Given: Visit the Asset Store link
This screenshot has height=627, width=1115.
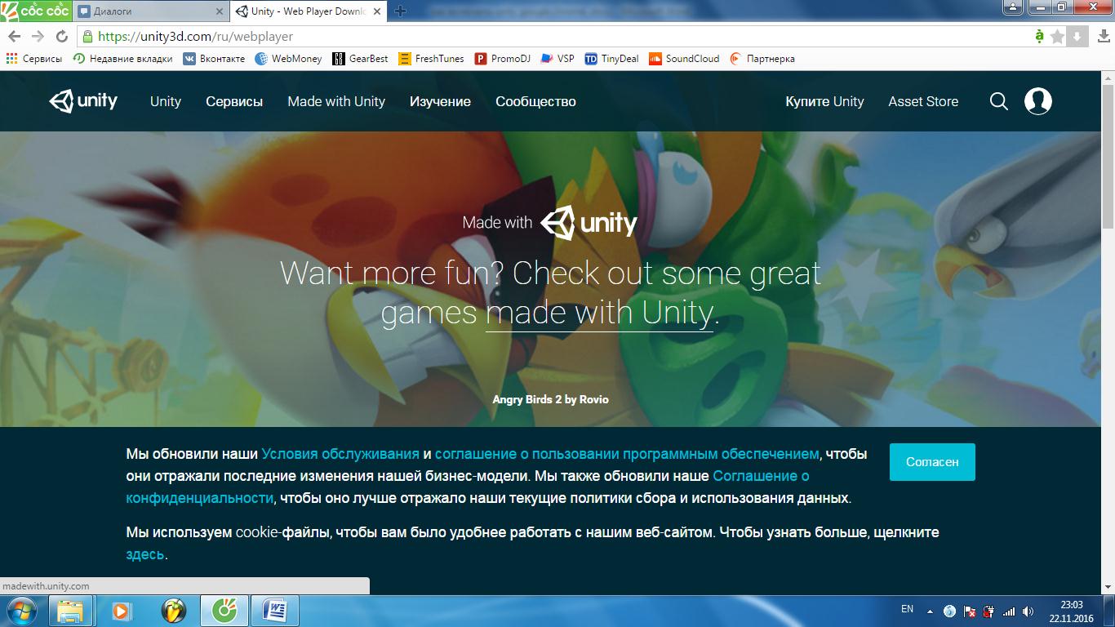Looking at the screenshot, I should click(923, 101).
